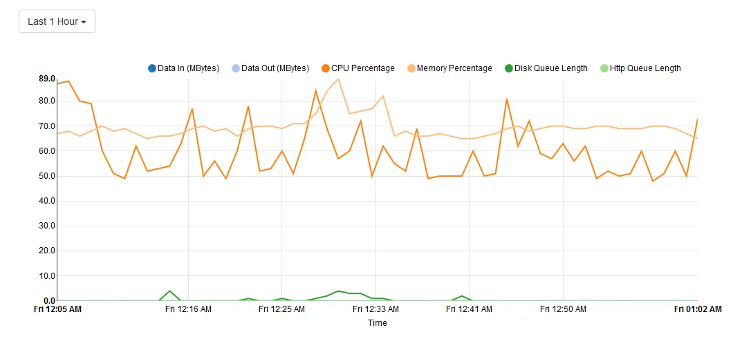Click the Fri 01:02 AM end time label
The image size is (742, 341).
click(x=698, y=309)
